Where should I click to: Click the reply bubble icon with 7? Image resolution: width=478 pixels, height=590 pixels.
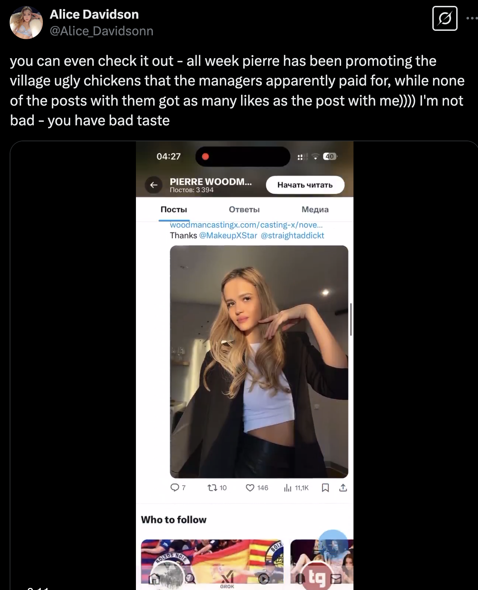[175, 488]
